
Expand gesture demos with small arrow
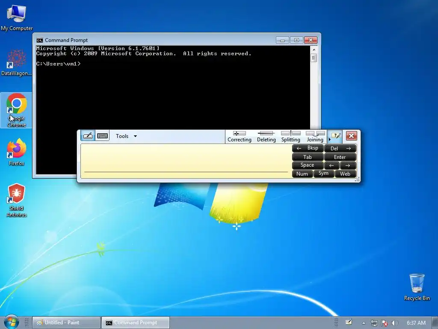[x=329, y=139]
